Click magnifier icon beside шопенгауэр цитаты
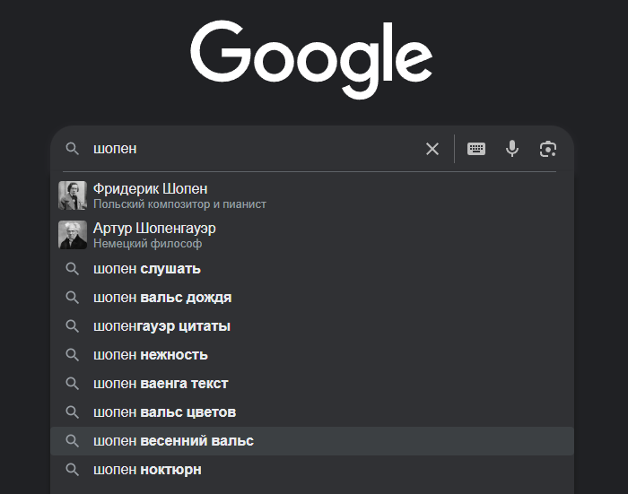 (72, 326)
